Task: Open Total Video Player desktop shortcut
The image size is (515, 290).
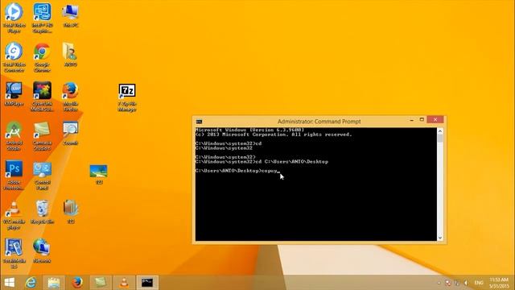Action: [x=14, y=18]
